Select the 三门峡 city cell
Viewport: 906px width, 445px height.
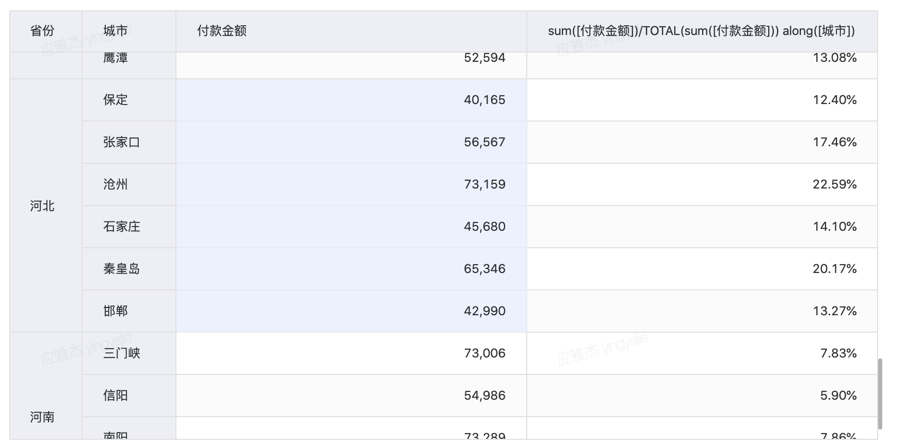point(122,353)
